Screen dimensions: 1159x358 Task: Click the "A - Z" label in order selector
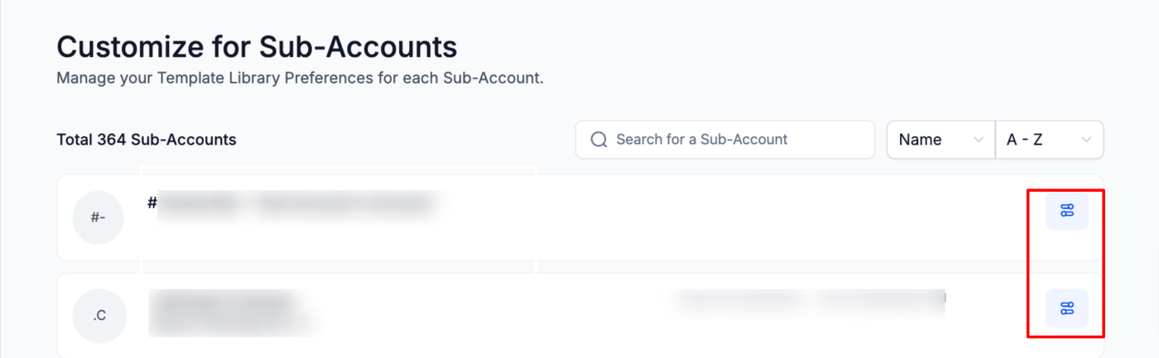point(1024,140)
